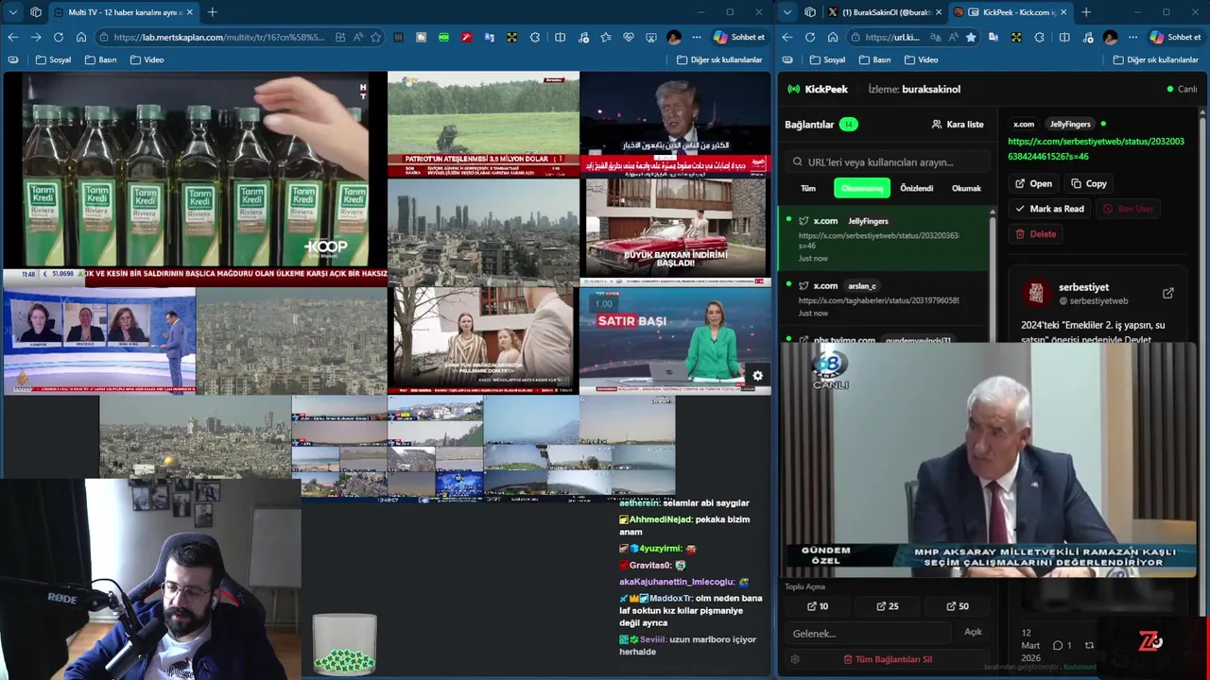
Task: Open tab search chevron in KickPeek window
Action: pos(787,12)
